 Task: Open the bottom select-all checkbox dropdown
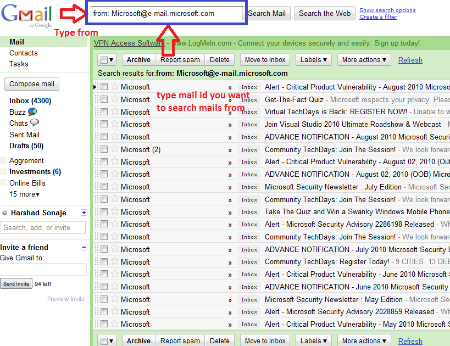[107, 341]
